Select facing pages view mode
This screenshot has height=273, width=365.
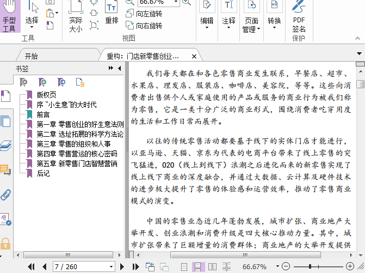212,266
